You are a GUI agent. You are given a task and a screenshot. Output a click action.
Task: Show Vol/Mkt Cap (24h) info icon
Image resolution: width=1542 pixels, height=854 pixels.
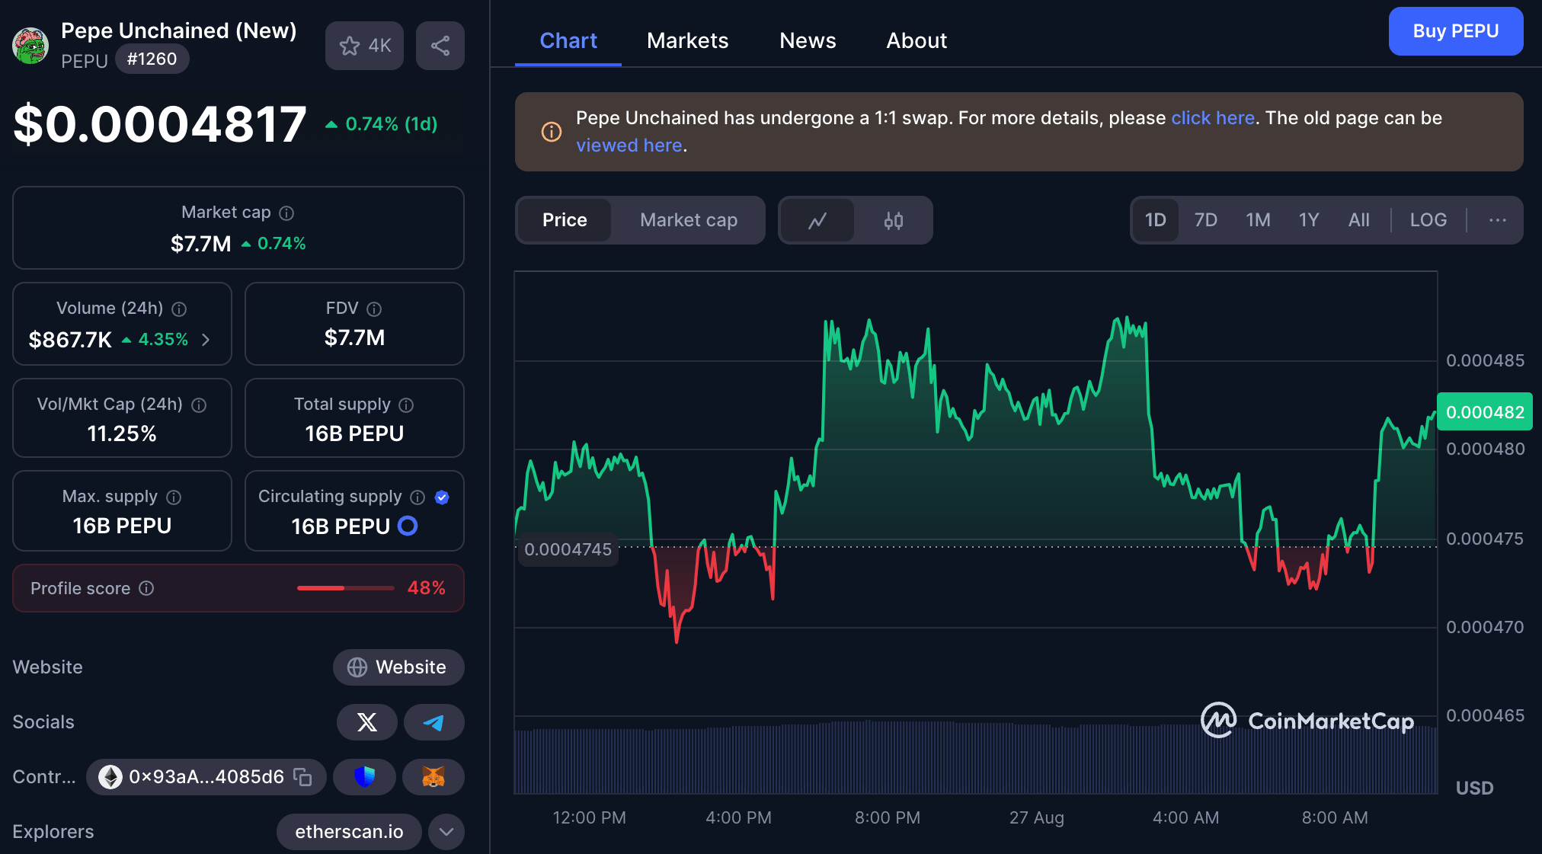[199, 405]
